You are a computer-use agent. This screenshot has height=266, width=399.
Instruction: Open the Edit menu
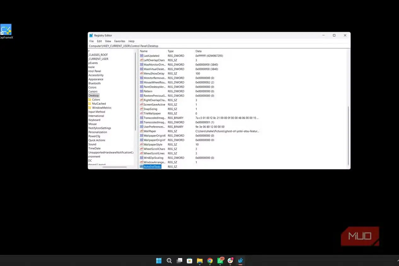[99, 41]
